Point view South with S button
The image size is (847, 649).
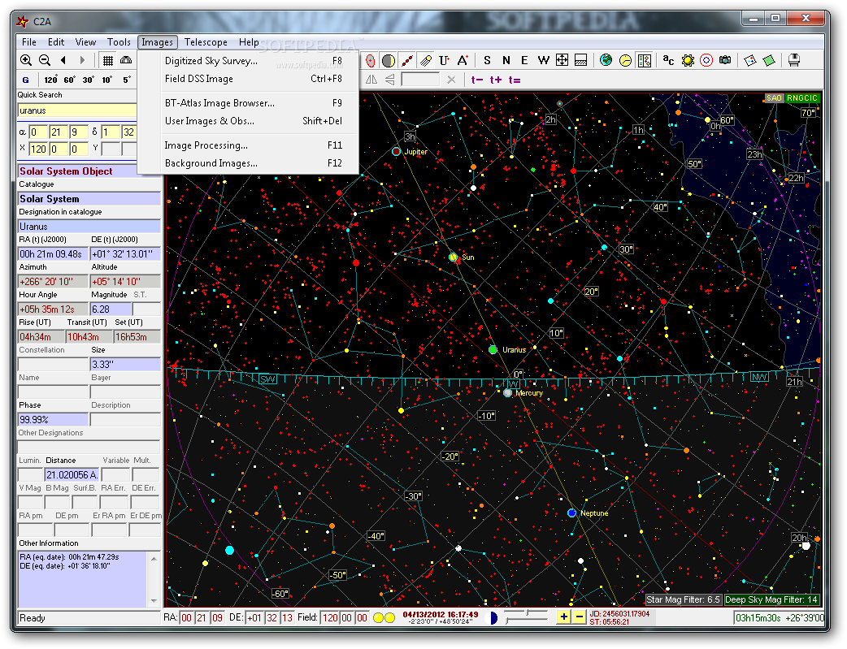[x=487, y=60]
